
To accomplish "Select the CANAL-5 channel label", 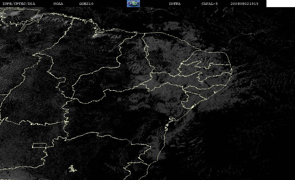I will click(210, 4).
